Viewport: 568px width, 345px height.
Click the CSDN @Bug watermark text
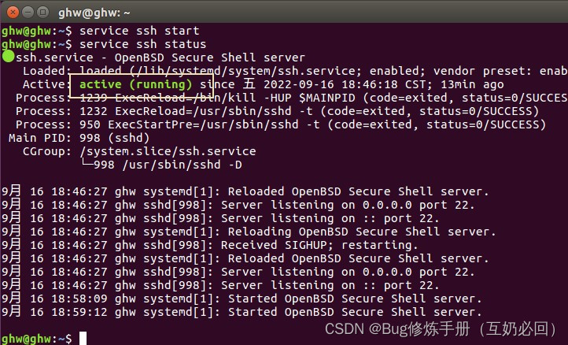pyautogui.click(x=440, y=329)
